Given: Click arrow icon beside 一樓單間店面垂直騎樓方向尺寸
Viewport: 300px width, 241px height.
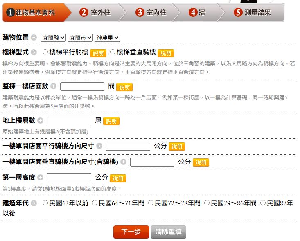Looking at the screenshot, I should [x=123, y=162].
